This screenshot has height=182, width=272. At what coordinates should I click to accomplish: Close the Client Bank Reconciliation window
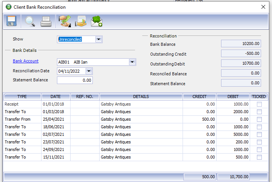pos(263,7)
